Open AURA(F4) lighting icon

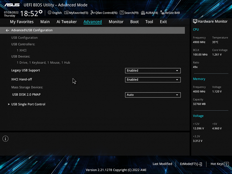[x=143, y=13]
